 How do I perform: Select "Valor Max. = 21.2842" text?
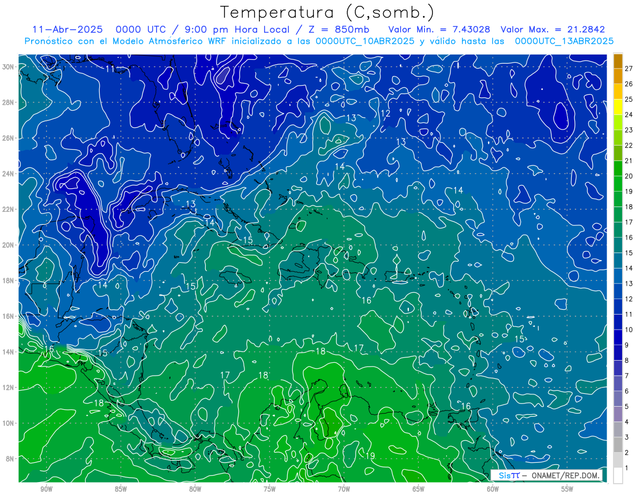pos(552,29)
